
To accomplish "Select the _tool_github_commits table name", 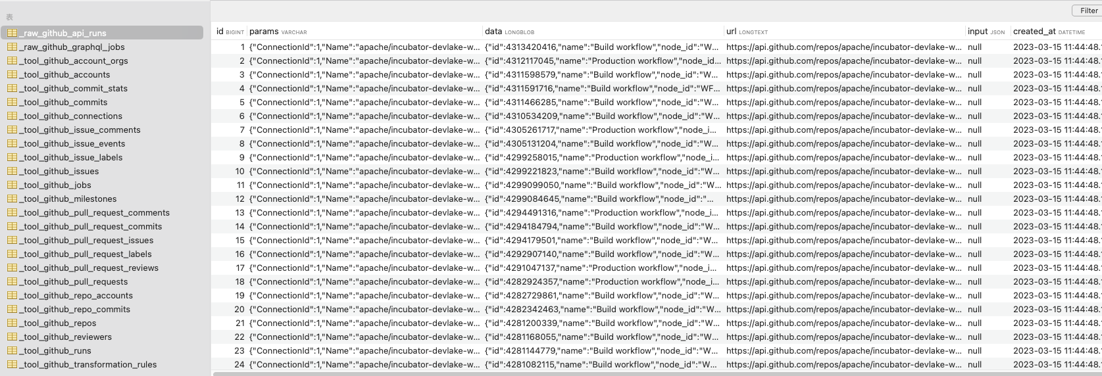I will point(63,102).
